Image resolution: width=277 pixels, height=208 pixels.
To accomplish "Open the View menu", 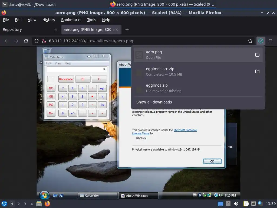I will [32, 20].
